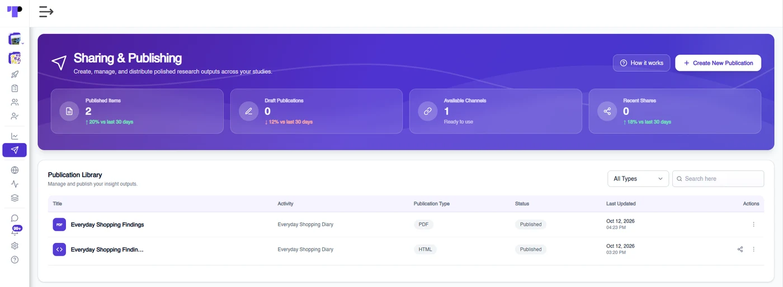Open the globe icon in sidebar

pyautogui.click(x=15, y=170)
